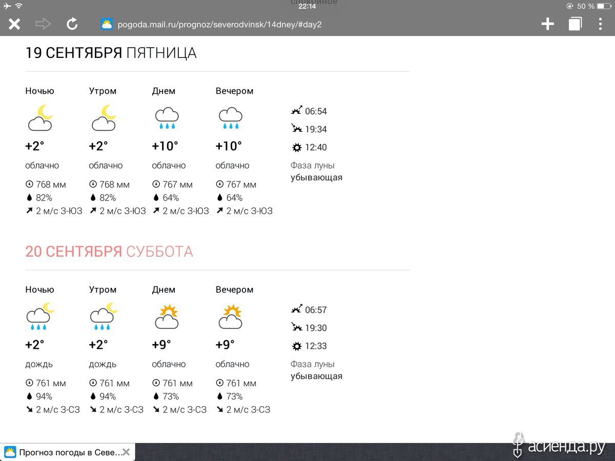Tap wind arrow icon for 20 сентября Ночью
This screenshot has width=615, height=461.
pos(29,409)
